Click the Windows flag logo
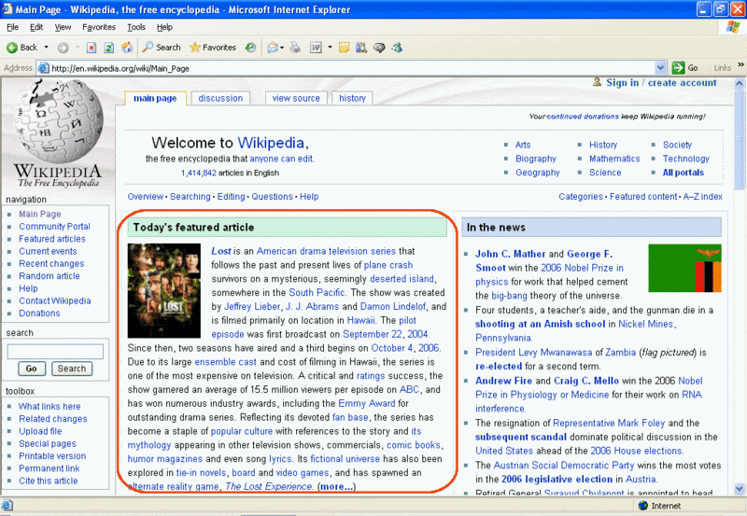Viewport: 747px width, 516px height. (733, 27)
